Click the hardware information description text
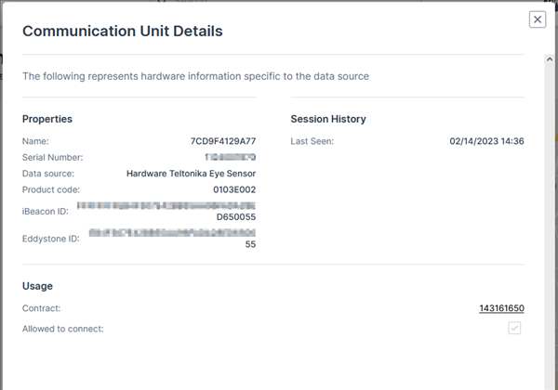 [195, 76]
